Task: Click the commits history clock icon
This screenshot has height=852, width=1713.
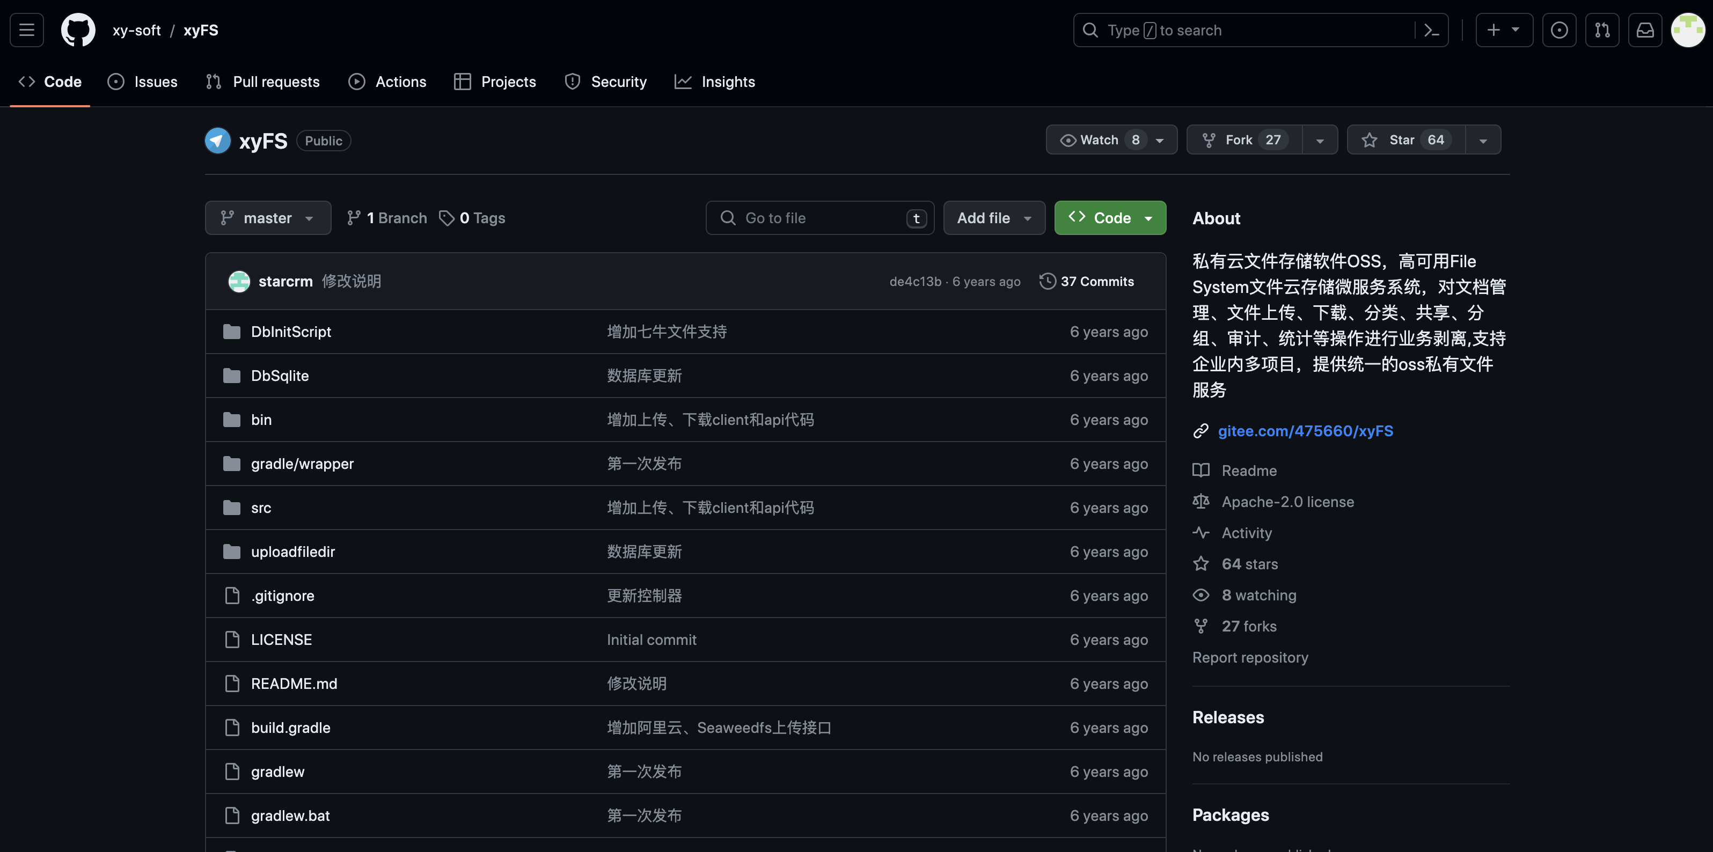Action: point(1048,281)
